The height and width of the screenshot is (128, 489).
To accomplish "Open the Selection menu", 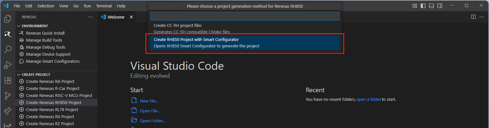I will pos(46,6).
